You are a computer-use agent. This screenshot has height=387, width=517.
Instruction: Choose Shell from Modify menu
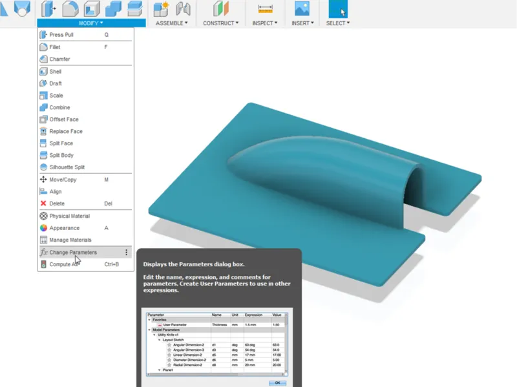click(x=85, y=72)
